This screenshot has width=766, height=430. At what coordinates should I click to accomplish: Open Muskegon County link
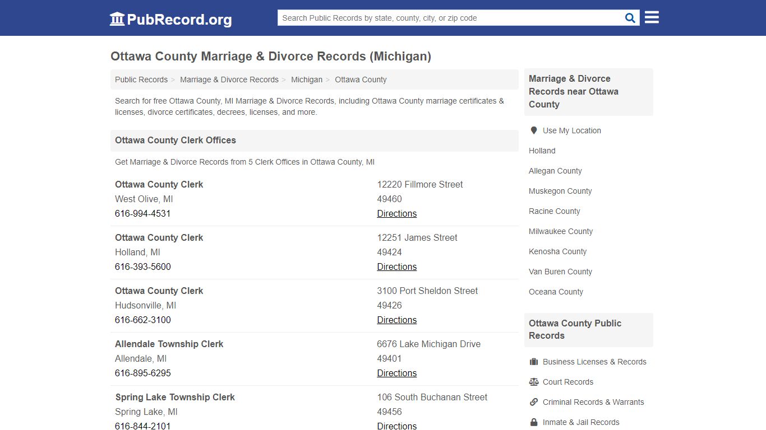pyautogui.click(x=560, y=191)
